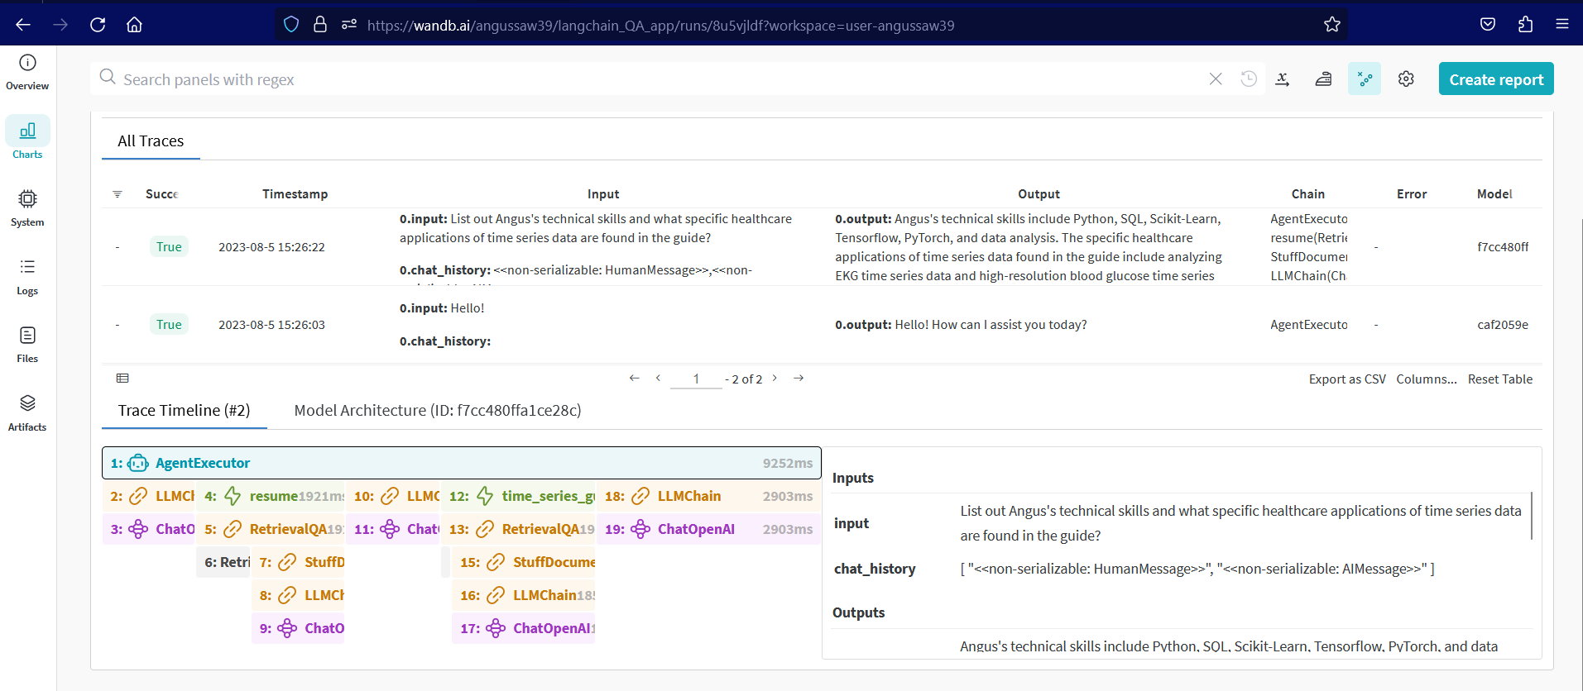Image resolution: width=1583 pixels, height=691 pixels.
Task: Open the browser hamburger menu
Action: coord(1562,25)
